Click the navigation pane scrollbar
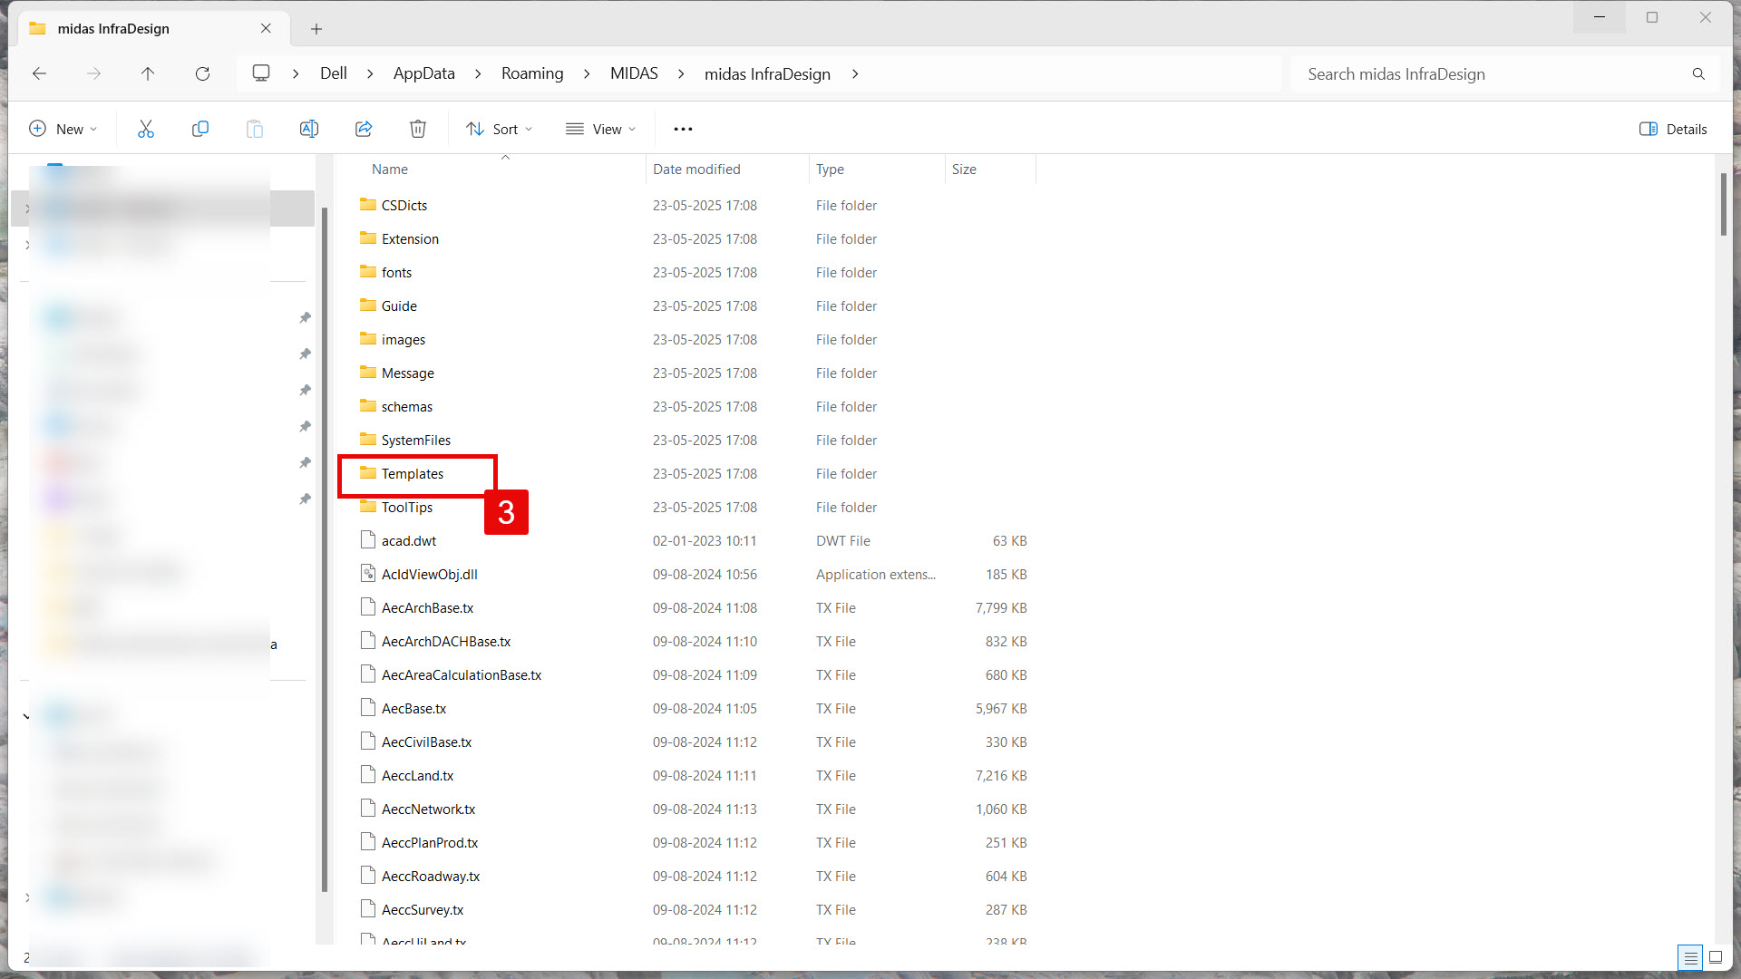 click(325, 548)
